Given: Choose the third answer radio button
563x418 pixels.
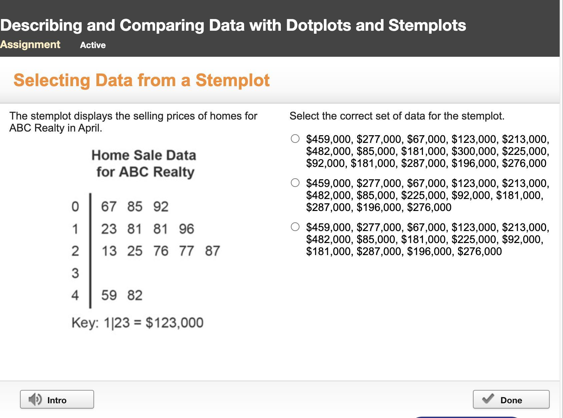Looking at the screenshot, I should tap(295, 227).
